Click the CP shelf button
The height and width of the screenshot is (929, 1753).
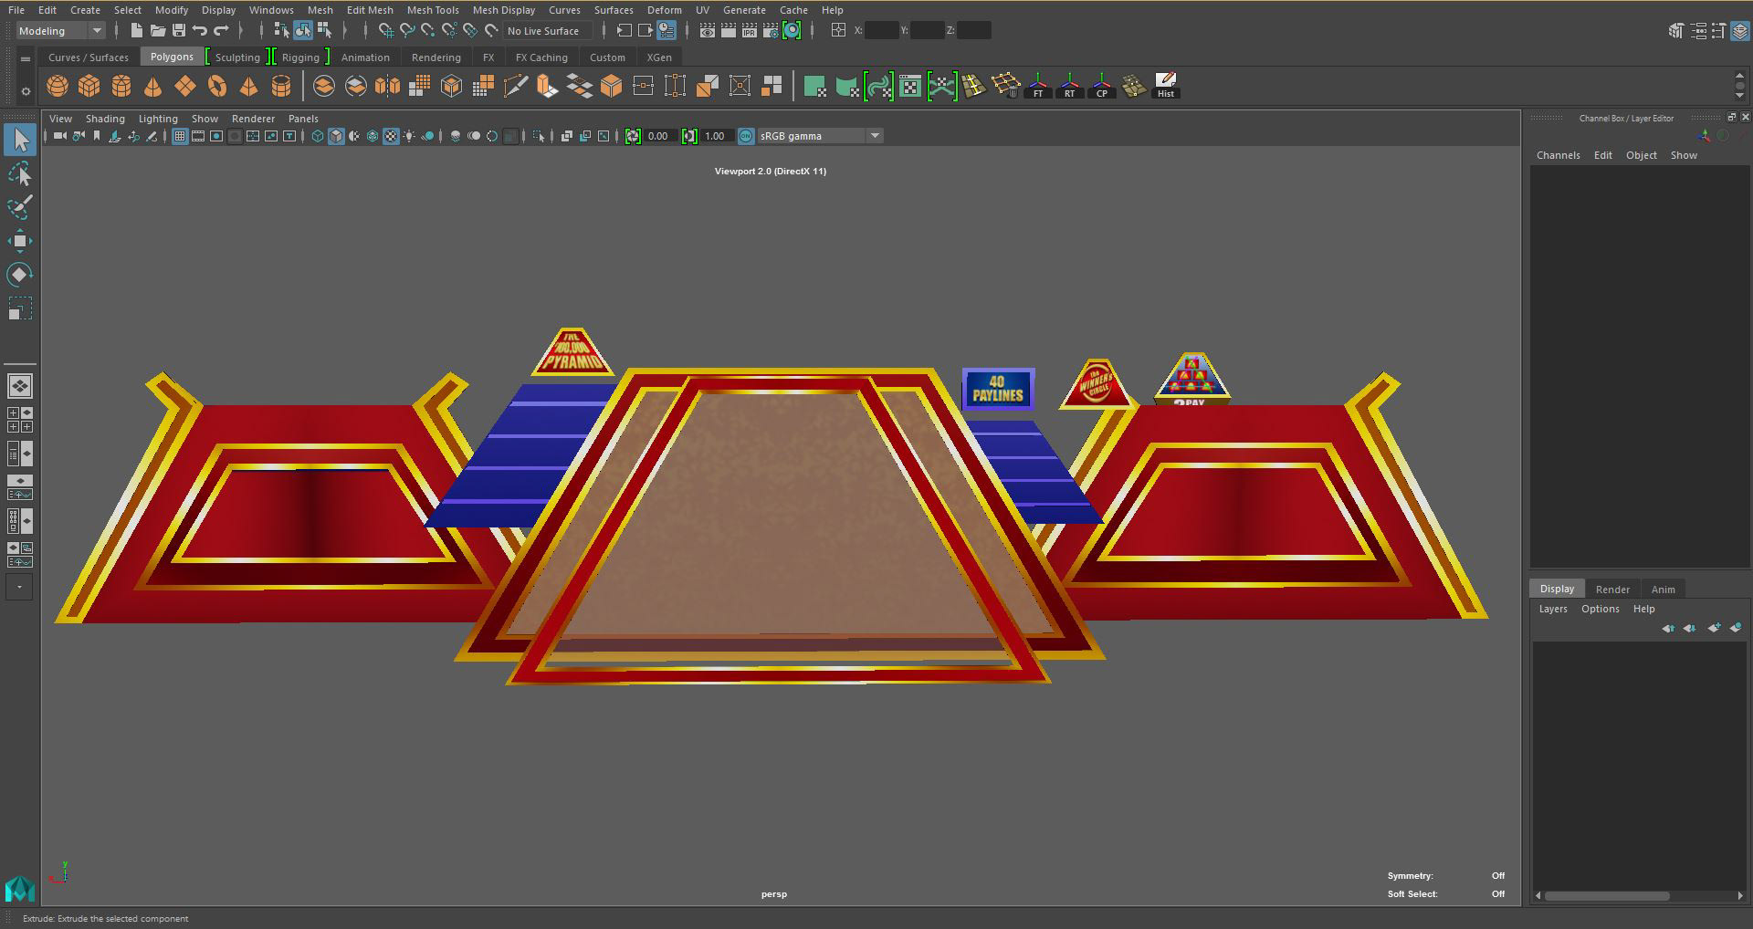pyautogui.click(x=1102, y=87)
